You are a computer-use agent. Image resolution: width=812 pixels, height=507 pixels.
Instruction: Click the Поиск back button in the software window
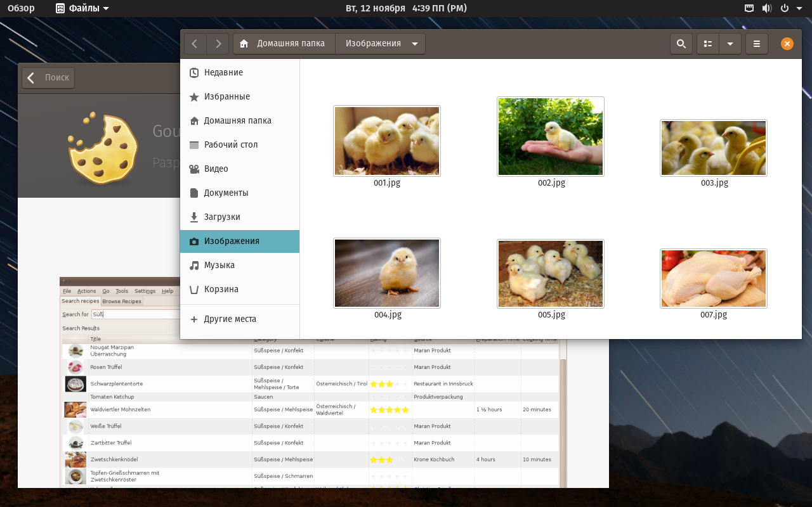click(x=48, y=78)
